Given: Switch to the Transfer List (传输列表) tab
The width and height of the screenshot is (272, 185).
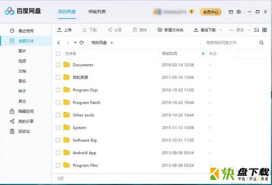Looking at the screenshot, I should [x=97, y=12].
